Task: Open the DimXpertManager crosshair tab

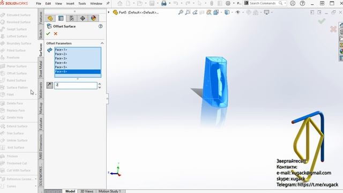Action: [83, 18]
